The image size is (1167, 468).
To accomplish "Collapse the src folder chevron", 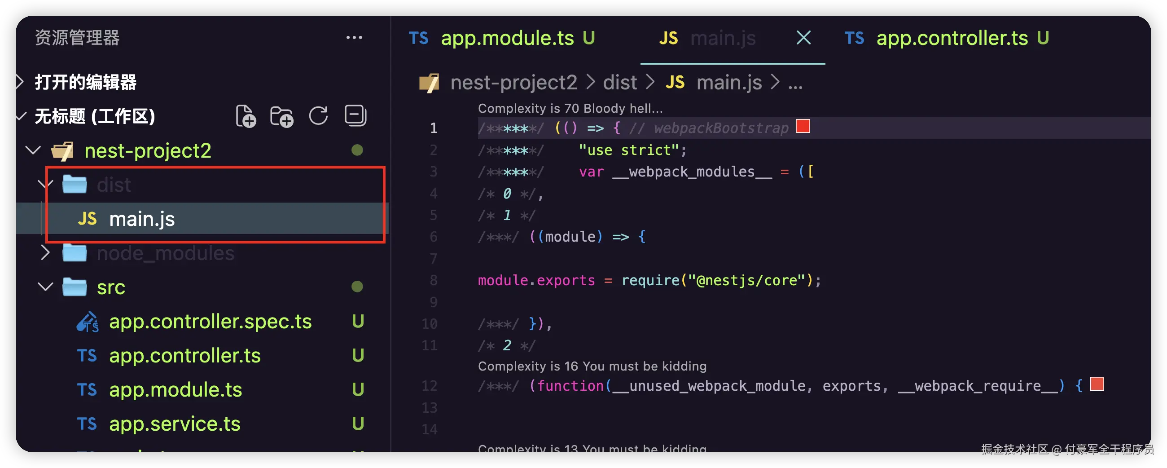I will (x=45, y=287).
